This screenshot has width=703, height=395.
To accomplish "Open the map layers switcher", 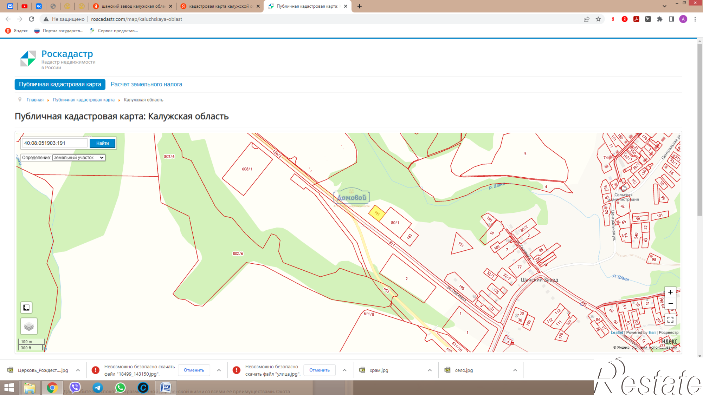I will point(29,327).
